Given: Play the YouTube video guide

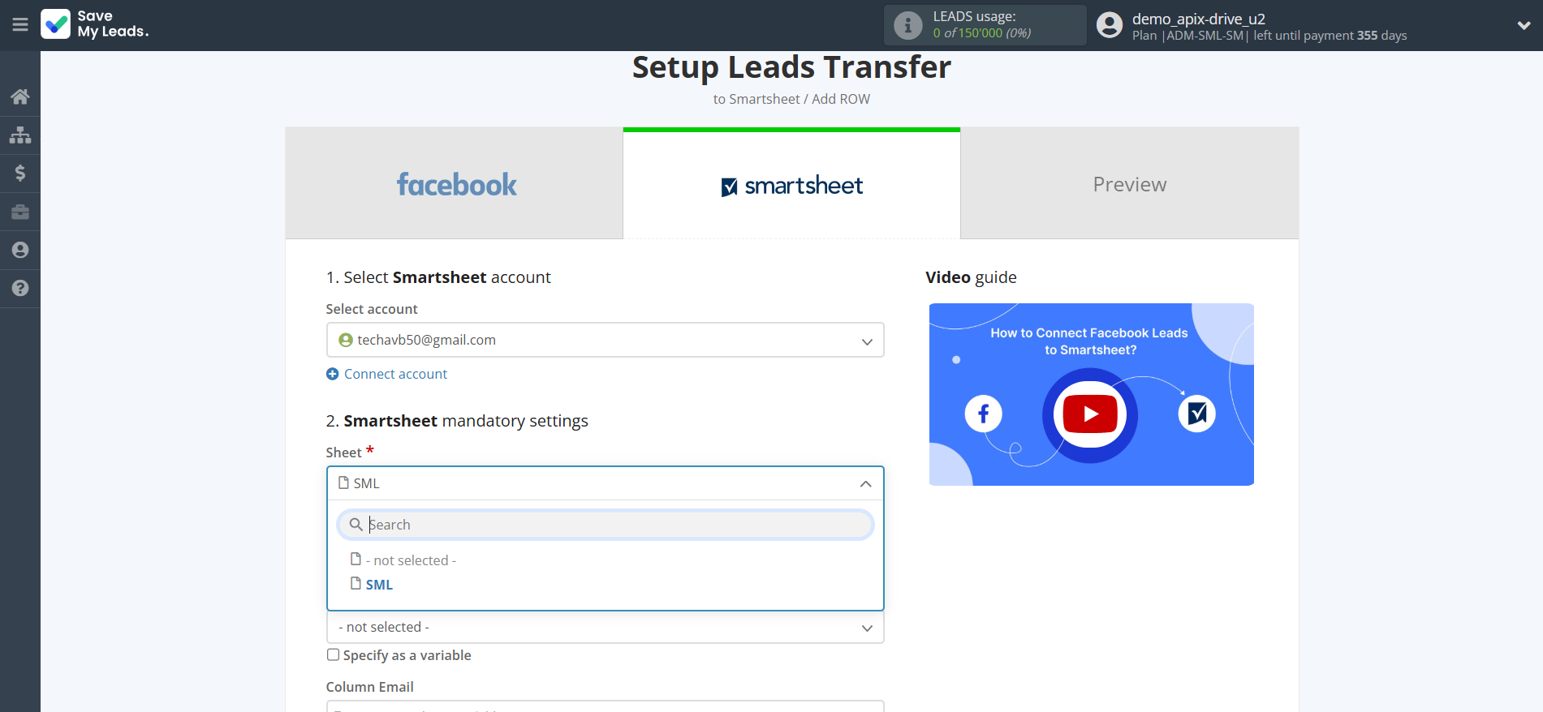Looking at the screenshot, I should point(1090,414).
